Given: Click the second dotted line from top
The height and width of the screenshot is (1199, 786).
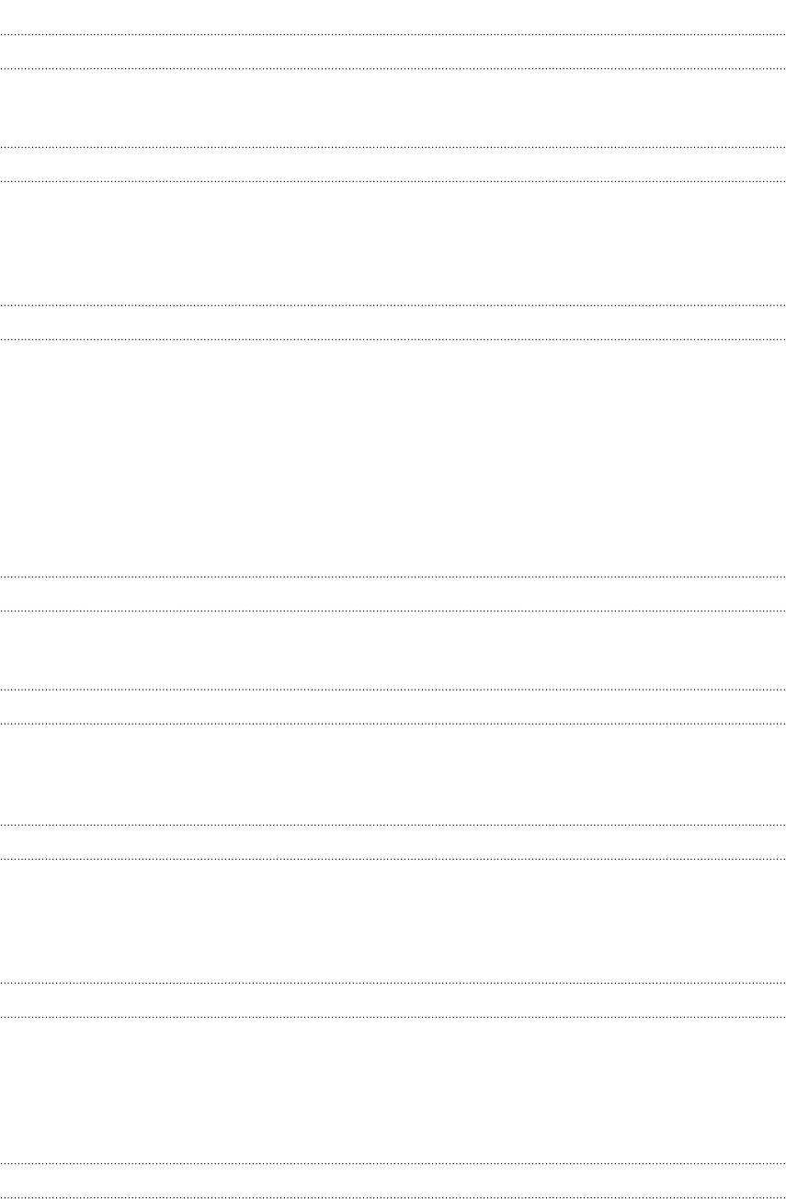Looking at the screenshot, I should click(393, 69).
